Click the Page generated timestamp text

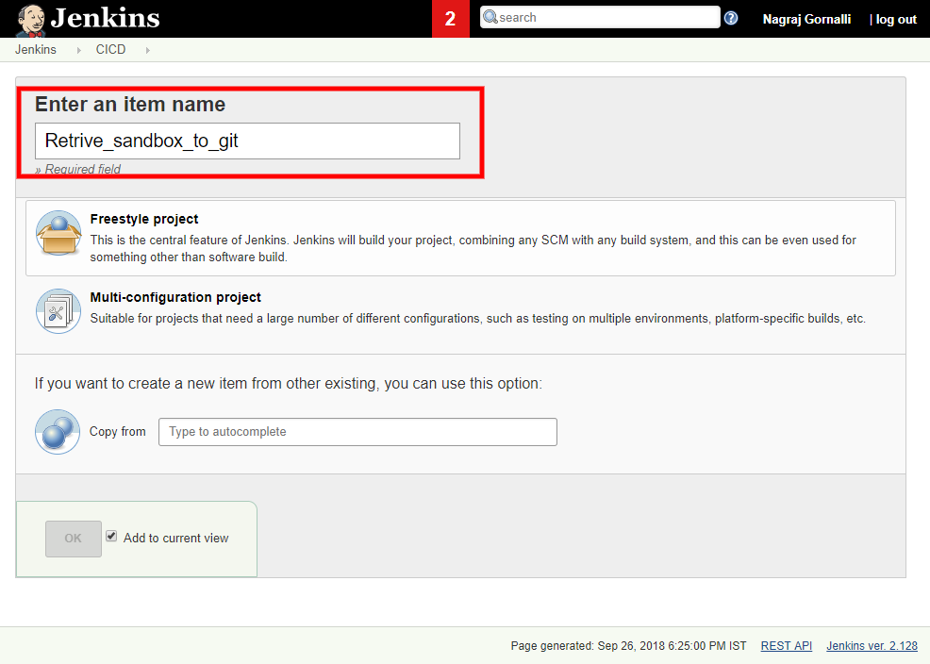pyautogui.click(x=628, y=646)
